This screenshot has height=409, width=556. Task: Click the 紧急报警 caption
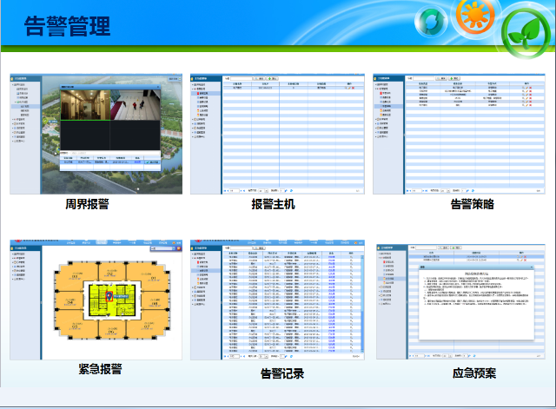click(x=101, y=369)
